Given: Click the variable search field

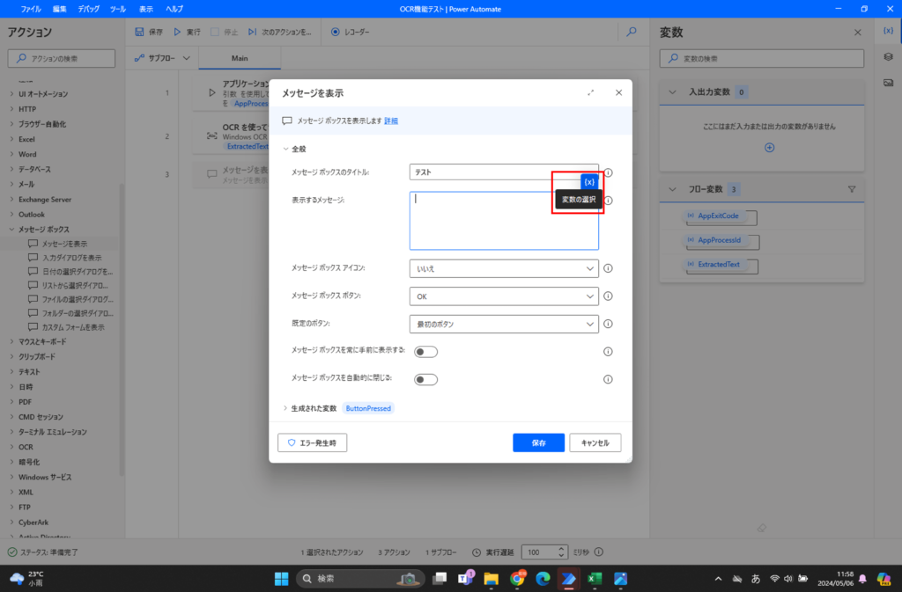Looking at the screenshot, I should pyautogui.click(x=762, y=59).
